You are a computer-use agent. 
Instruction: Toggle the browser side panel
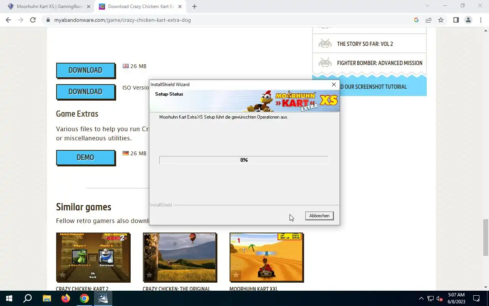coord(456,20)
